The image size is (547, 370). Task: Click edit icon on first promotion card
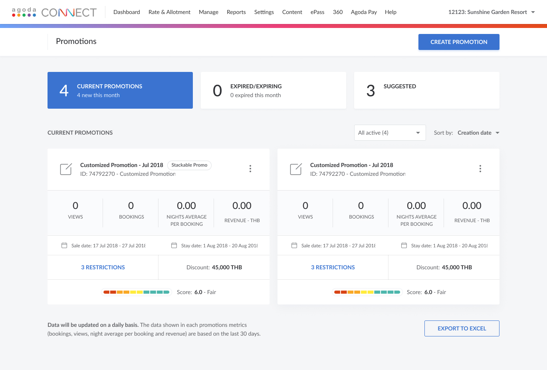pos(66,169)
